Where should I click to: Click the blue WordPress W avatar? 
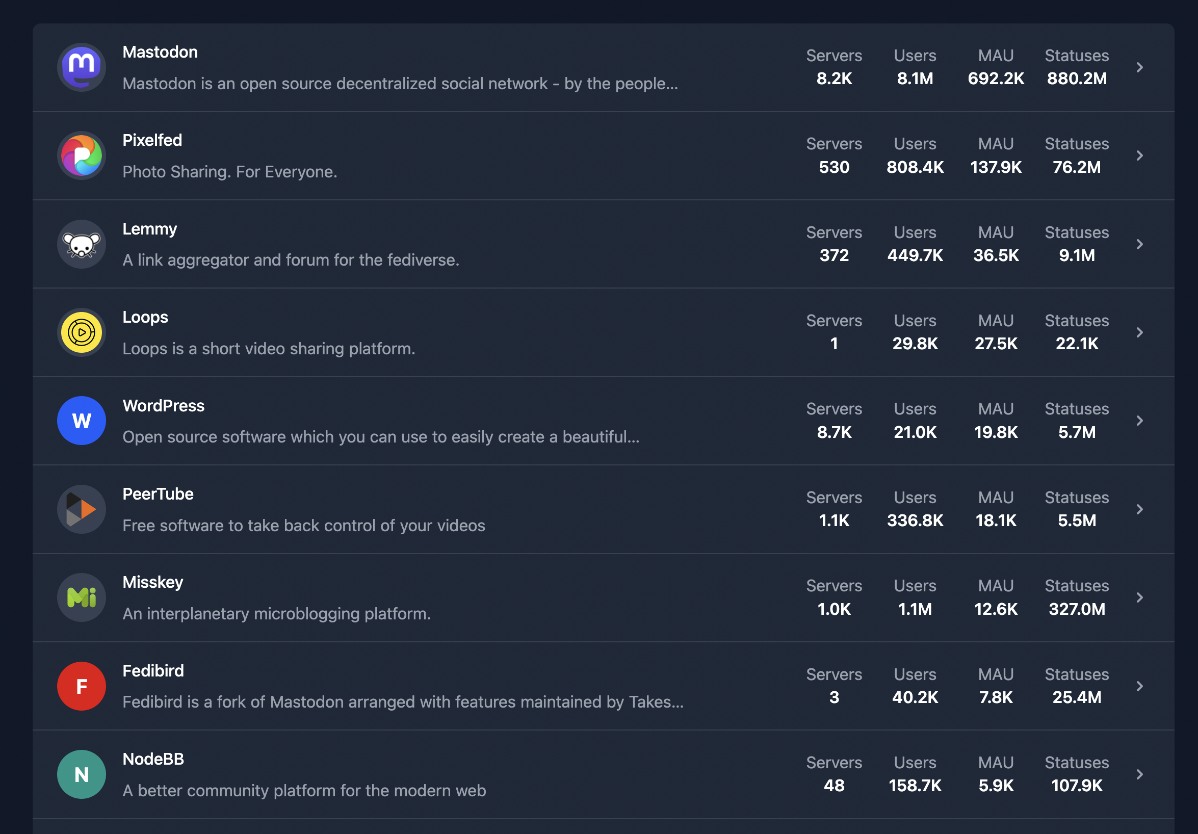[x=82, y=421]
